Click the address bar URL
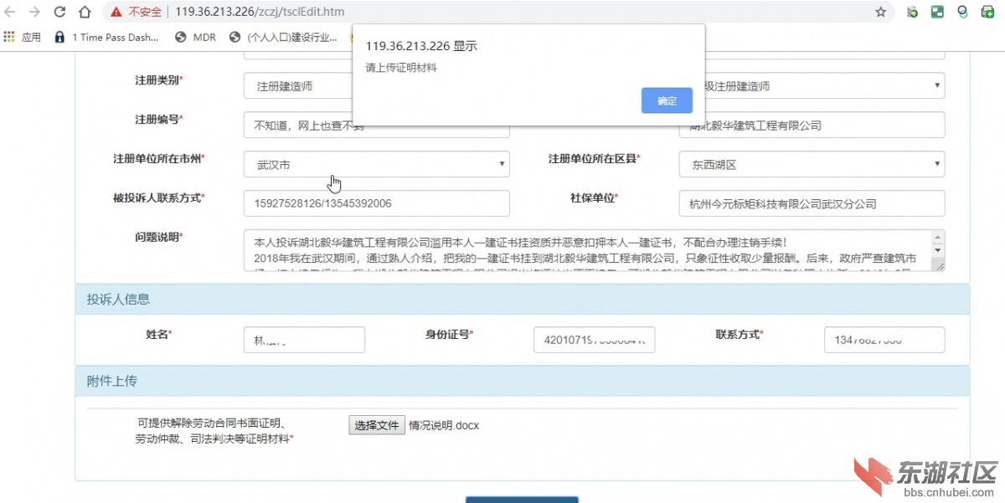Screen dimensions: 1005x503 coord(260,12)
